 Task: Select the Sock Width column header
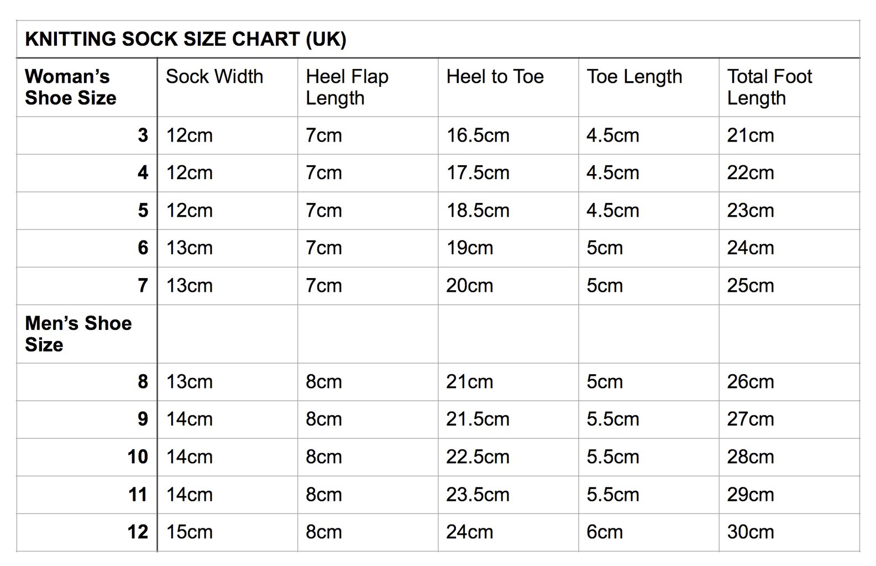(214, 76)
